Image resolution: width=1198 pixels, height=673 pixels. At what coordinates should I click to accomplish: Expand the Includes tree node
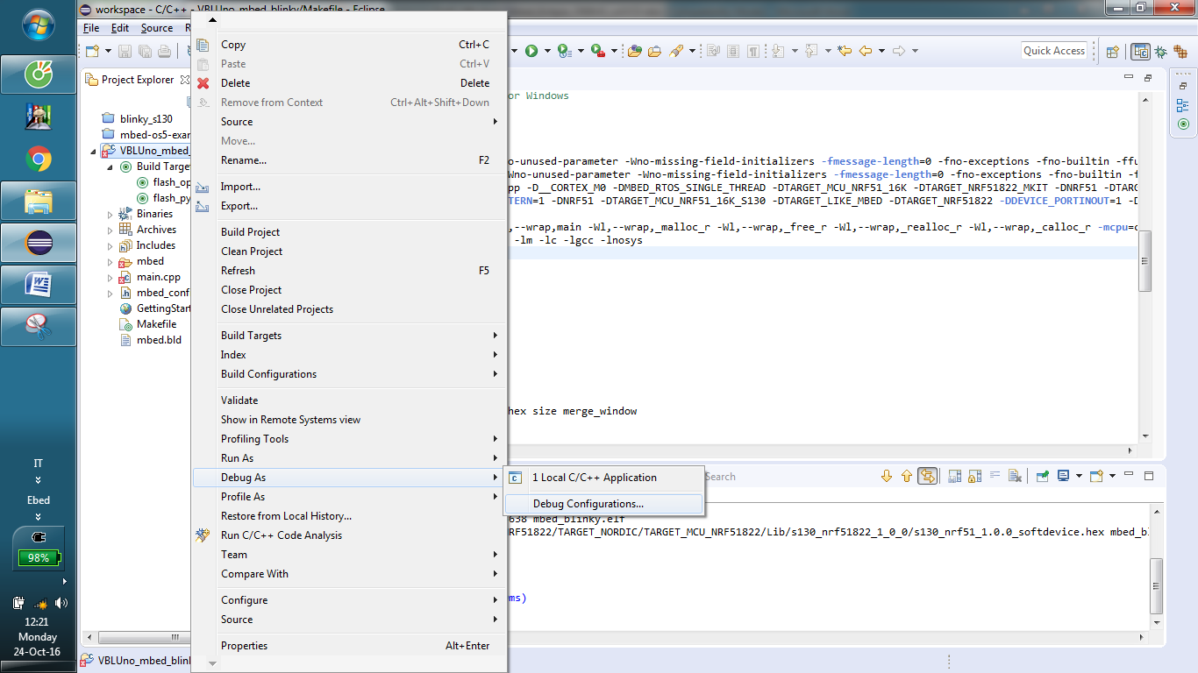click(110, 245)
